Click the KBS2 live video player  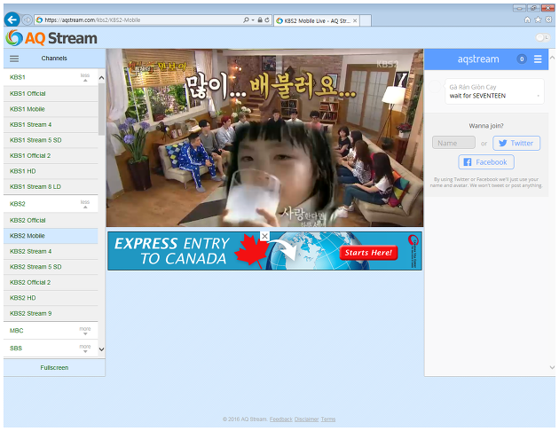point(264,137)
